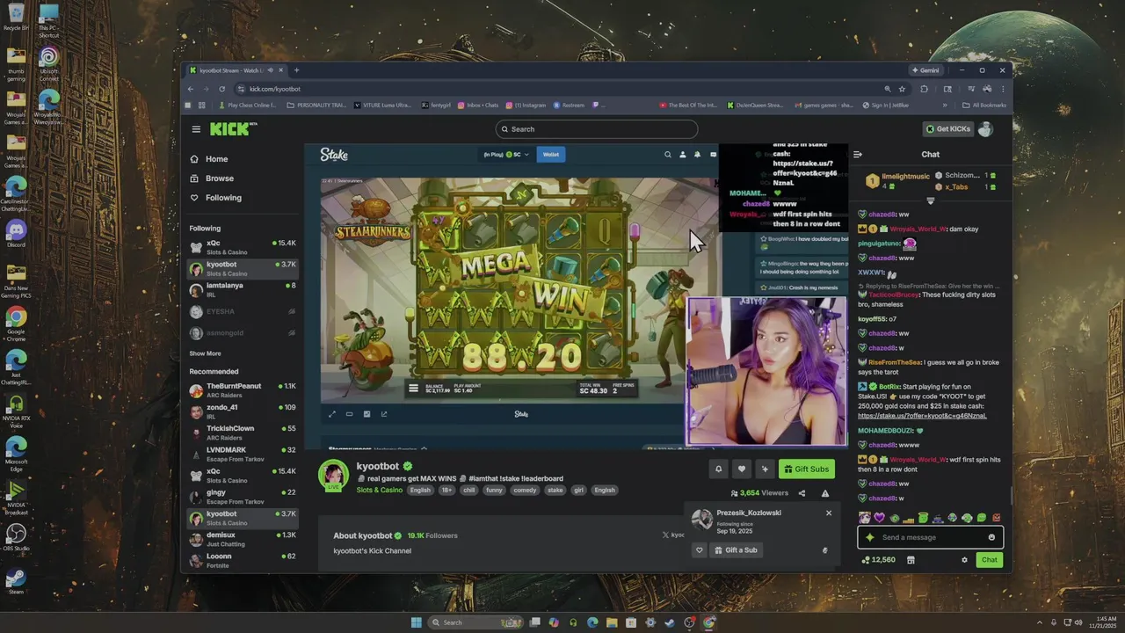Open the emoji picker in chat input
Viewport: 1125px width, 633px height.
pyautogui.click(x=991, y=537)
